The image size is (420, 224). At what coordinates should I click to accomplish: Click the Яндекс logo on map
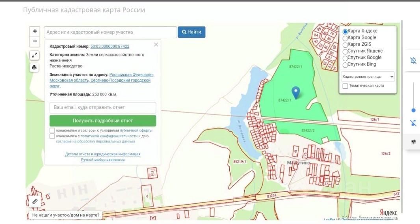point(388,213)
